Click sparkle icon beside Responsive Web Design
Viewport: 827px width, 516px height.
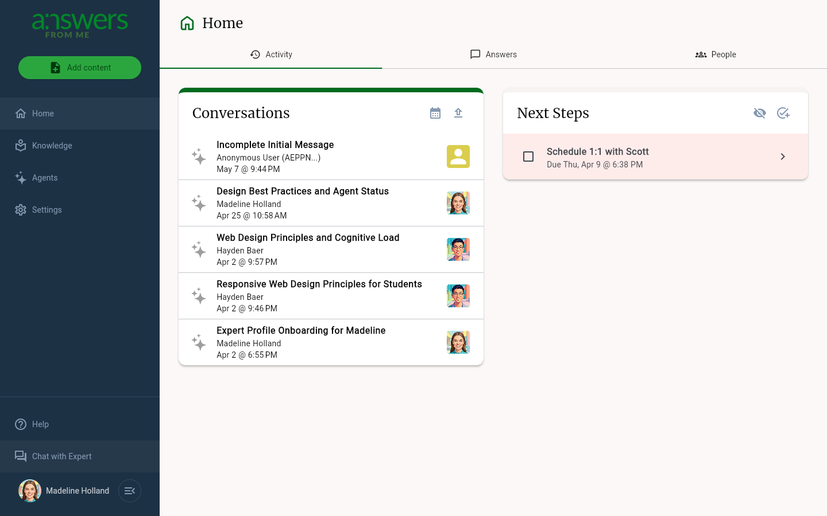(199, 296)
